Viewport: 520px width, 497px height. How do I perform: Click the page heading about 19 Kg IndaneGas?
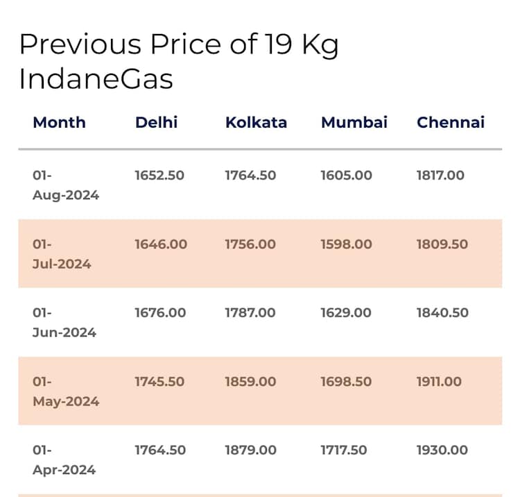(x=178, y=62)
